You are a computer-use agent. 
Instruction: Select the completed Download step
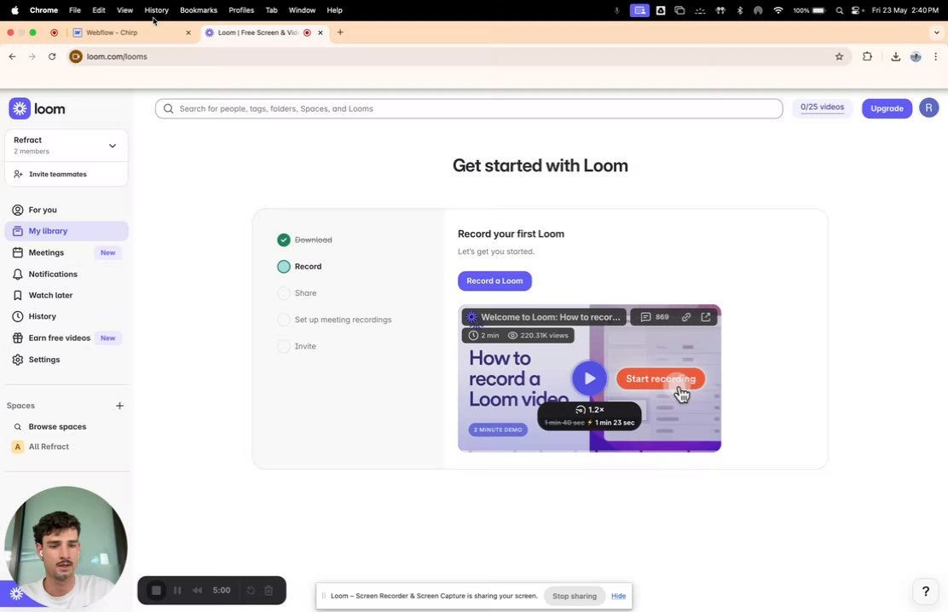click(x=305, y=240)
